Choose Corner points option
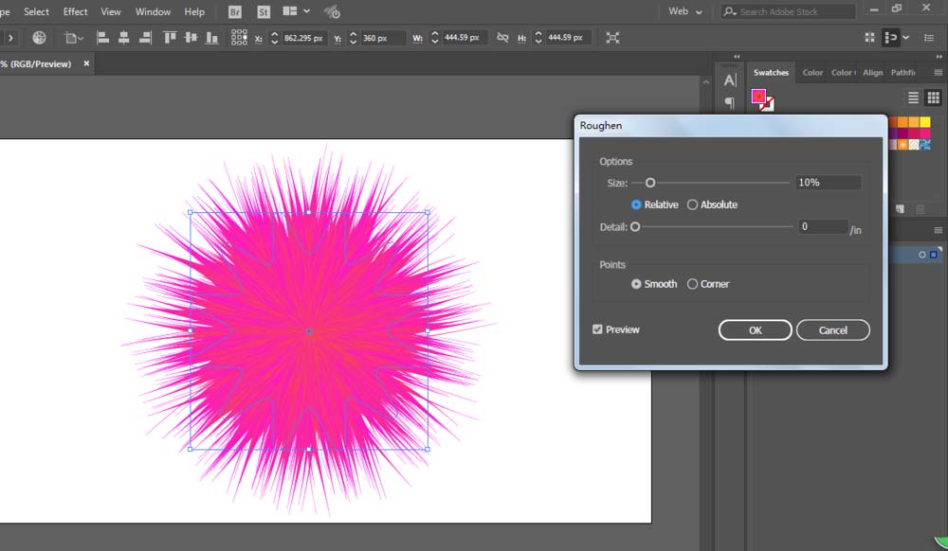This screenshot has height=551, width=948. point(693,284)
